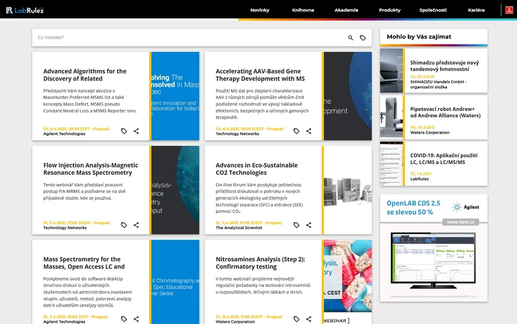Click date 'Út, 6.4.2021, 20:30 (CET - Prague)'
The width and height of the screenshot is (517, 324).
pyautogui.click(x=76, y=128)
